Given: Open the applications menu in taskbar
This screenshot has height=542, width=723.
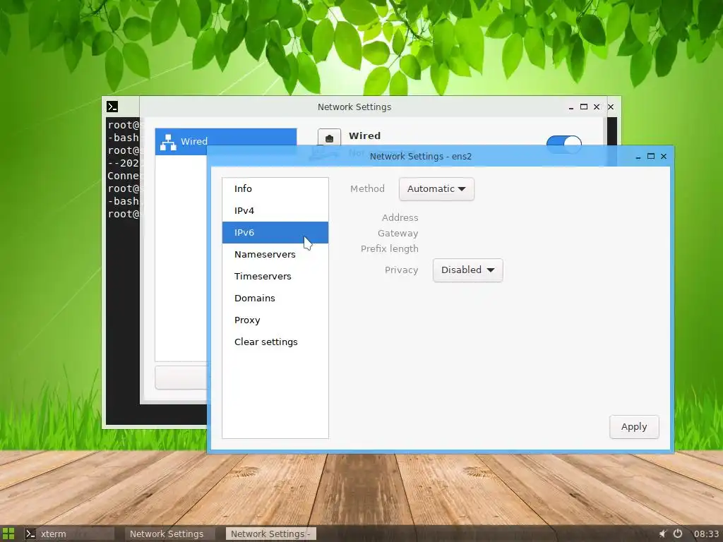Looking at the screenshot, I should point(8,534).
